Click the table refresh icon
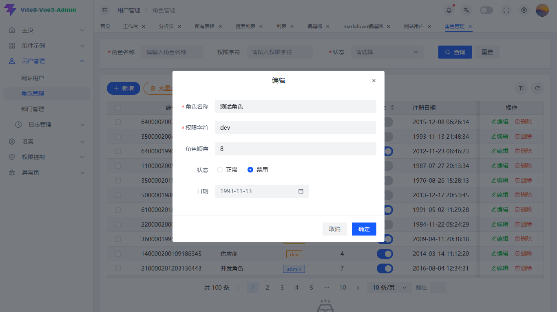This screenshot has height=312, width=557. coord(537,88)
